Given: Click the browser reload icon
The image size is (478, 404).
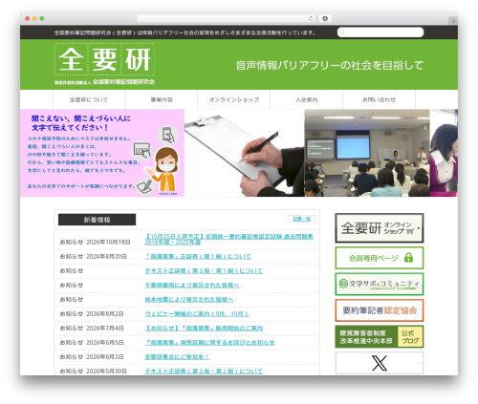Looking at the screenshot, I should 311,19.
